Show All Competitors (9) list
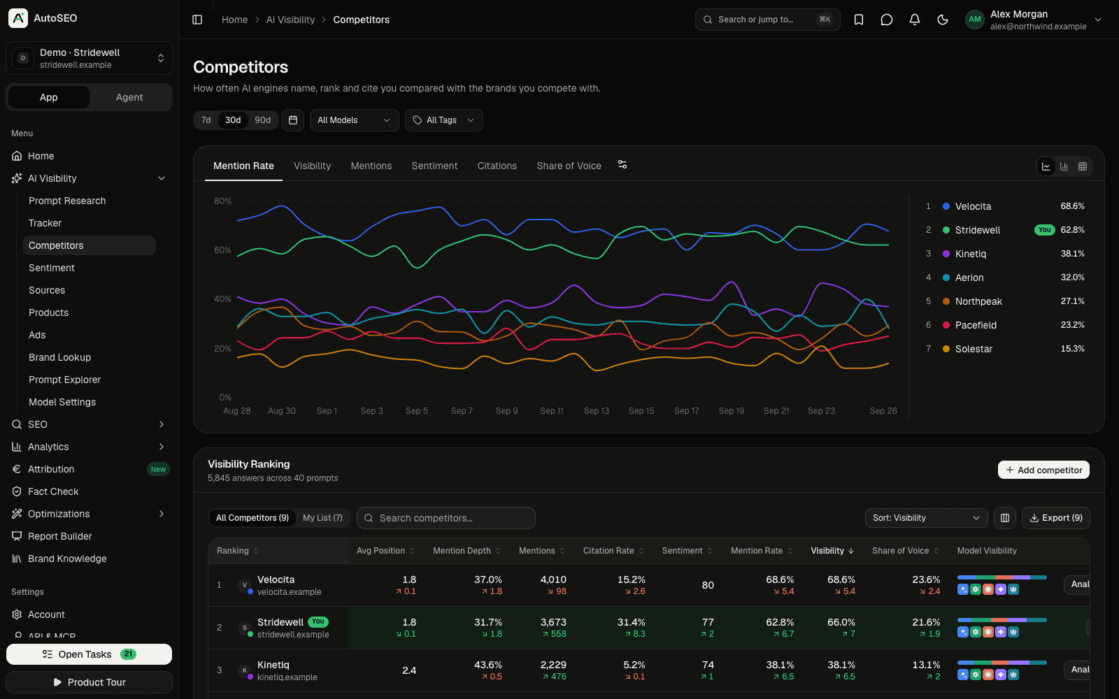This screenshot has width=1119, height=699. 252,518
